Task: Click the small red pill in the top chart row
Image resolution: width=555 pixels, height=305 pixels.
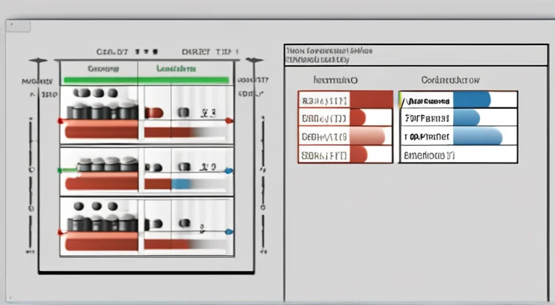Action: click(153, 112)
